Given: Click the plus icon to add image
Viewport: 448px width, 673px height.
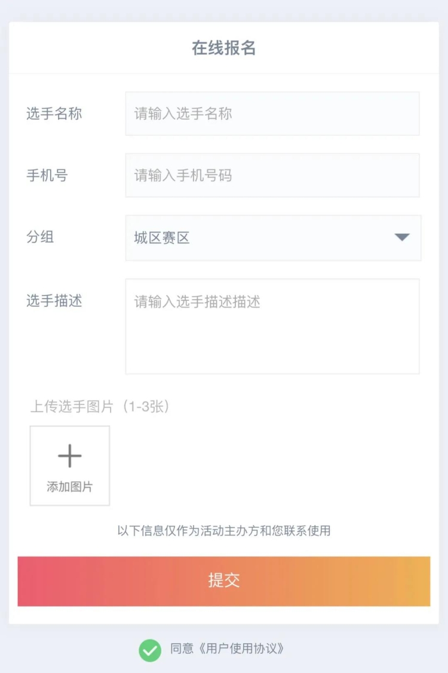Looking at the screenshot, I should pos(70,456).
